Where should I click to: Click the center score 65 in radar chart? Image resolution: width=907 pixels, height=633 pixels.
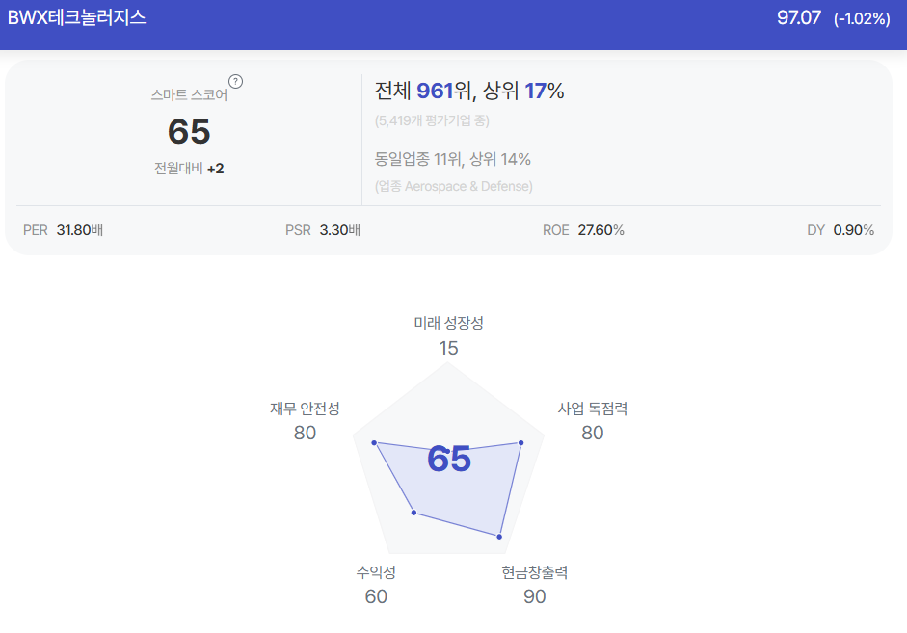coord(449,459)
